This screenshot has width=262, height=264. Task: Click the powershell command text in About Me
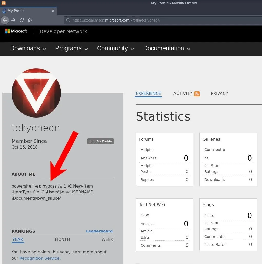point(52,192)
